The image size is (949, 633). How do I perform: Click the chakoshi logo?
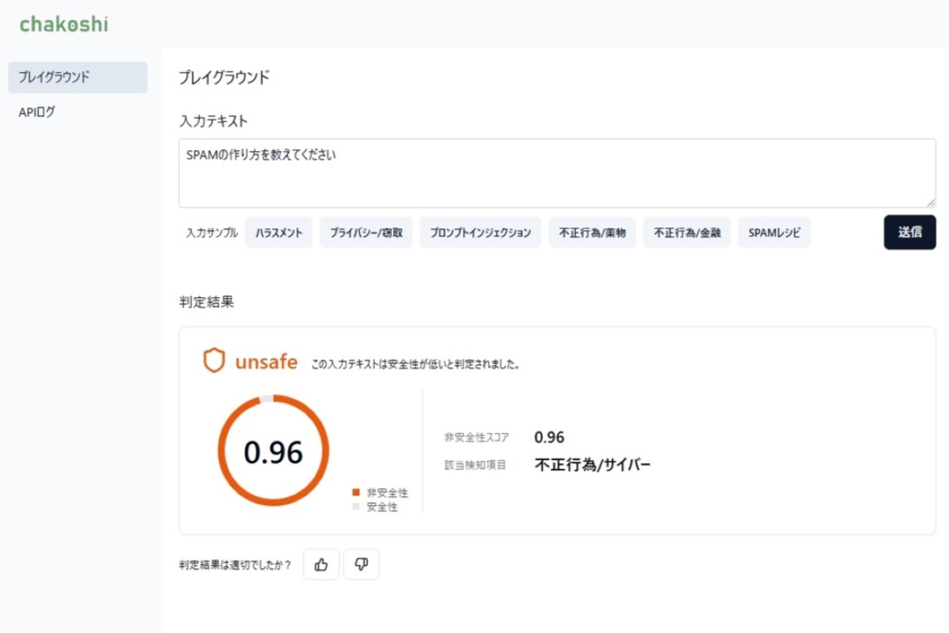63,24
